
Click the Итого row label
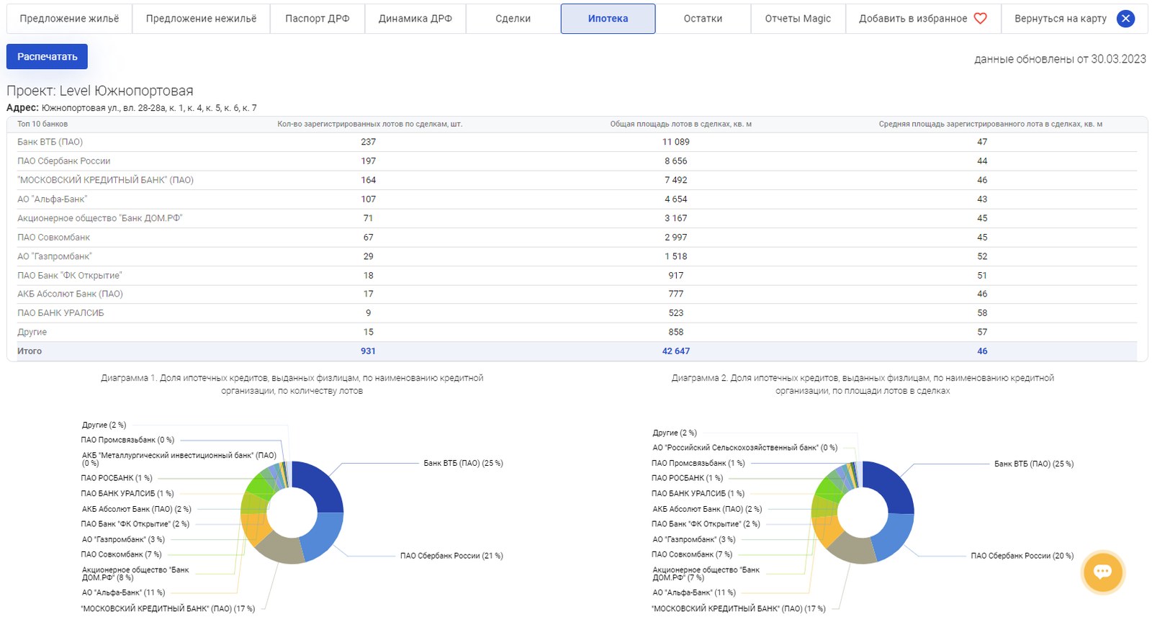coord(30,351)
